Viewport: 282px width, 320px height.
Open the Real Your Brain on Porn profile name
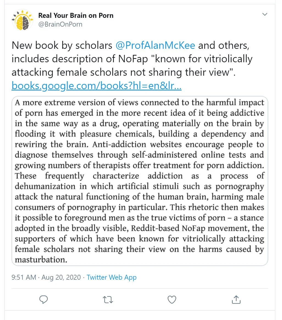point(76,15)
